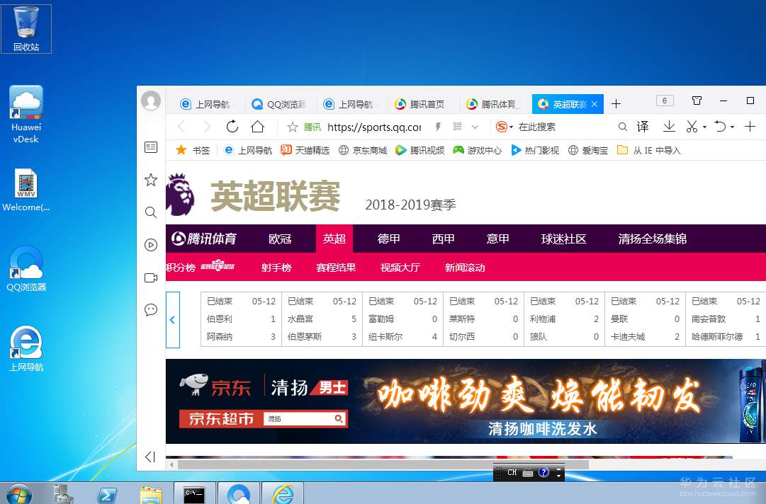
Task: Go back with the browser back arrow
Action: coord(181,127)
